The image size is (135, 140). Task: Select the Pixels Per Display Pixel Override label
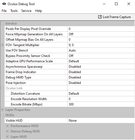tap(28, 29)
